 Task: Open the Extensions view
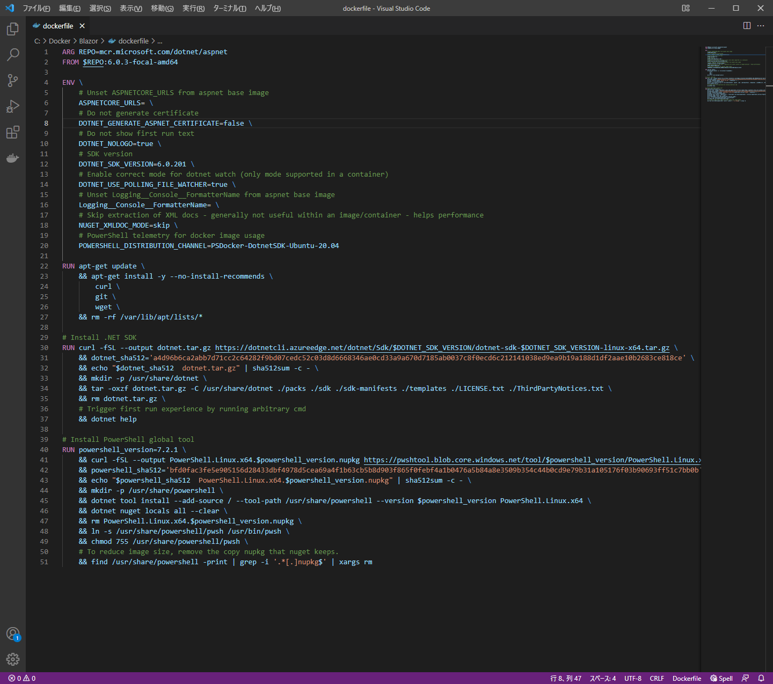click(x=13, y=132)
